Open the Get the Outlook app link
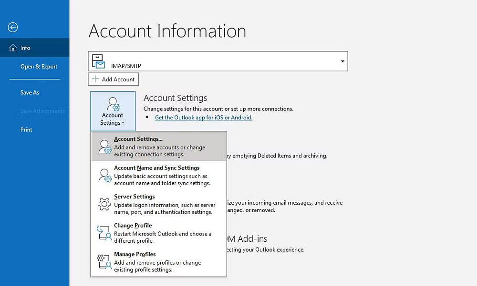The height and width of the screenshot is (286, 477). pyautogui.click(x=204, y=118)
